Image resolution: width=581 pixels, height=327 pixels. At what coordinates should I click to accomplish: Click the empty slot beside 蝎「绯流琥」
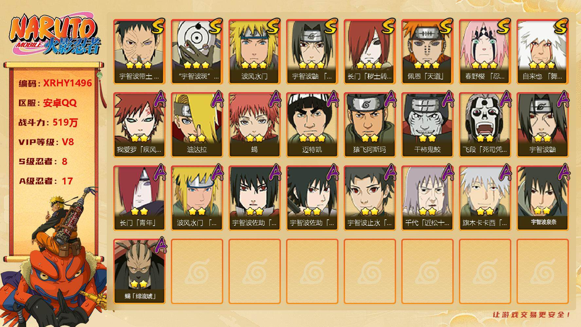197,271
